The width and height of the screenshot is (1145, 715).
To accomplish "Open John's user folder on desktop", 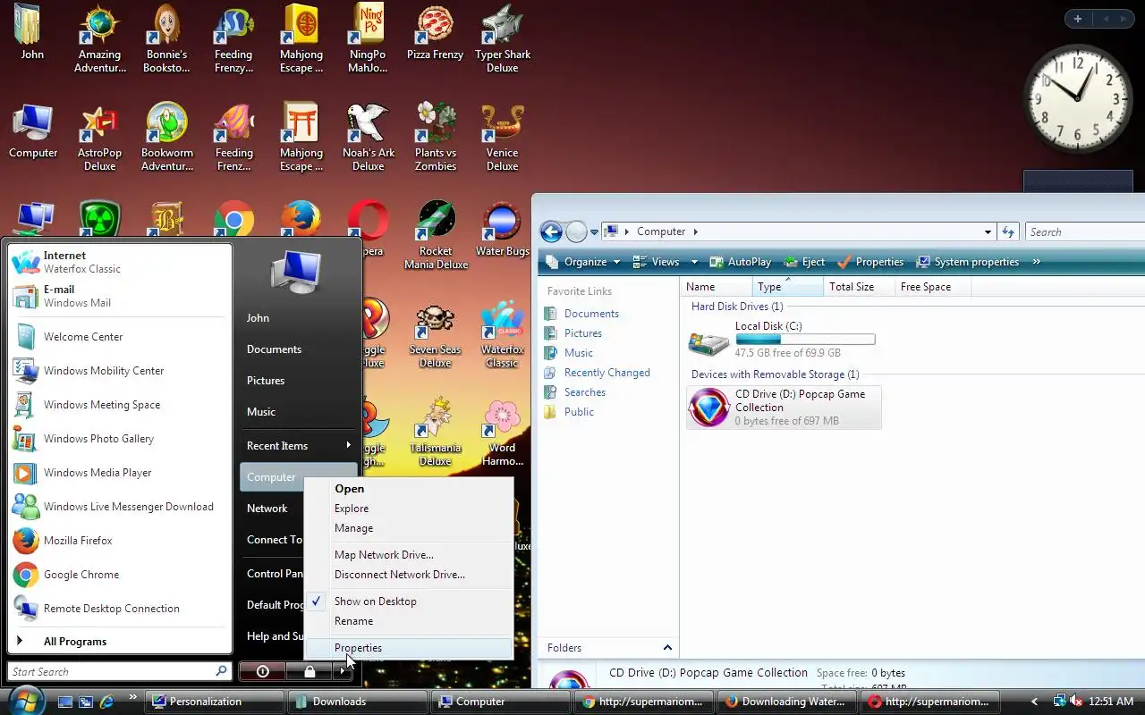I will coord(32,33).
